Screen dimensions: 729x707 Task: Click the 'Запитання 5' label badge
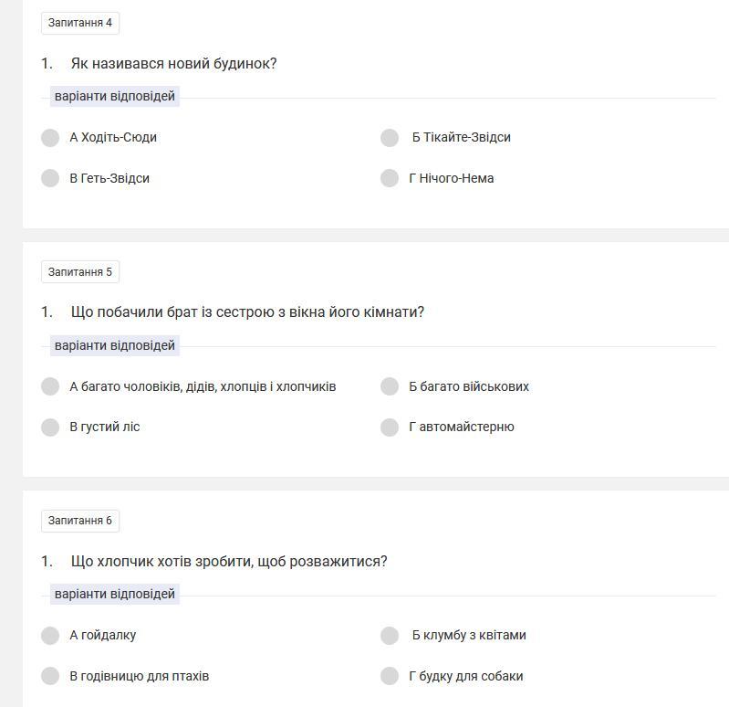pos(80,271)
